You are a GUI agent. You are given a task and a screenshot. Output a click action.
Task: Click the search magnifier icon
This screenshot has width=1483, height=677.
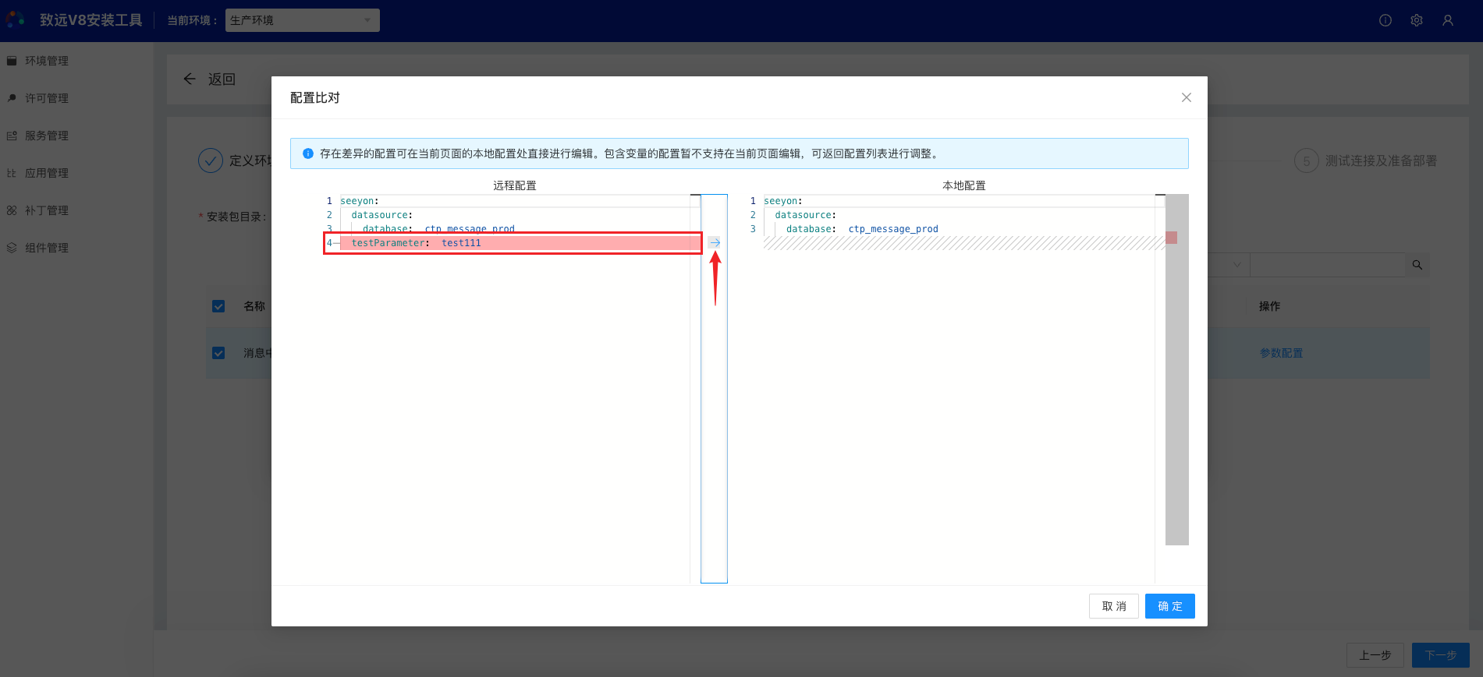(1417, 265)
